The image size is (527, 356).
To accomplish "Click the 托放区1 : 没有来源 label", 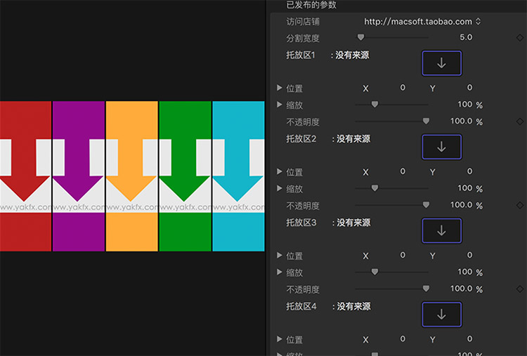I will 327,55.
